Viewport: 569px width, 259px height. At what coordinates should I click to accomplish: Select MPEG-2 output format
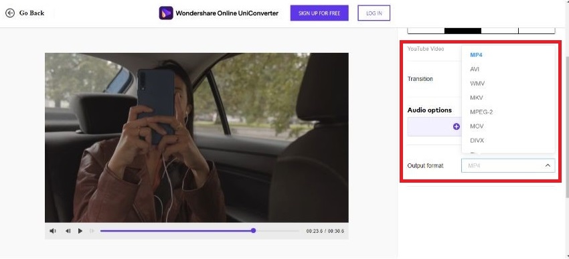pos(481,112)
